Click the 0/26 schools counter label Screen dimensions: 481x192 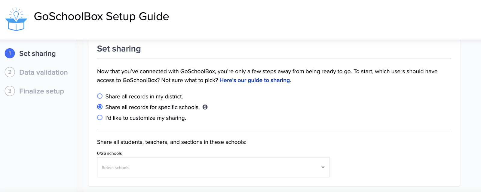coord(109,153)
